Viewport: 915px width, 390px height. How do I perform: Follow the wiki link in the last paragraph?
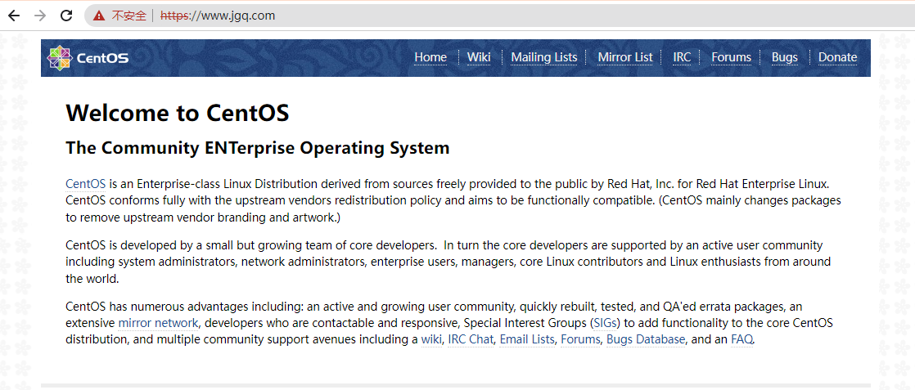tap(431, 339)
